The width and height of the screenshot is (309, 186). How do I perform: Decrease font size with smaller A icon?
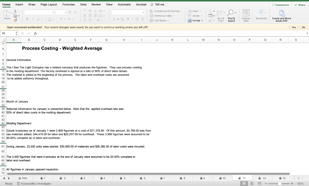click(76, 12)
